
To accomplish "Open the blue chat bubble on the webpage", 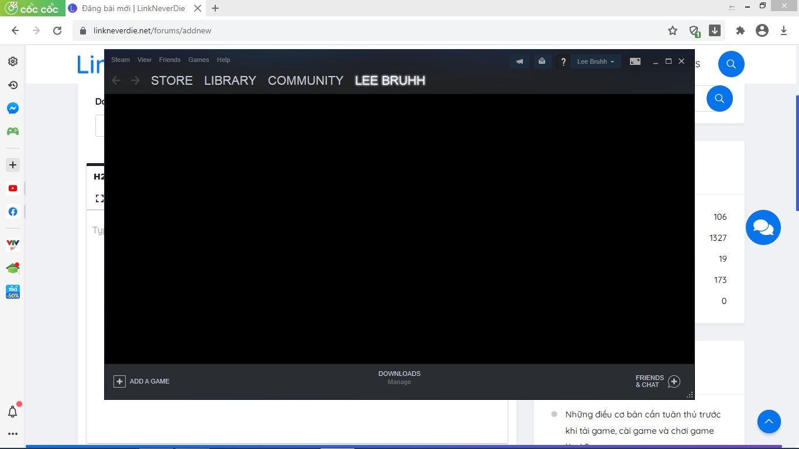I will click(x=763, y=227).
